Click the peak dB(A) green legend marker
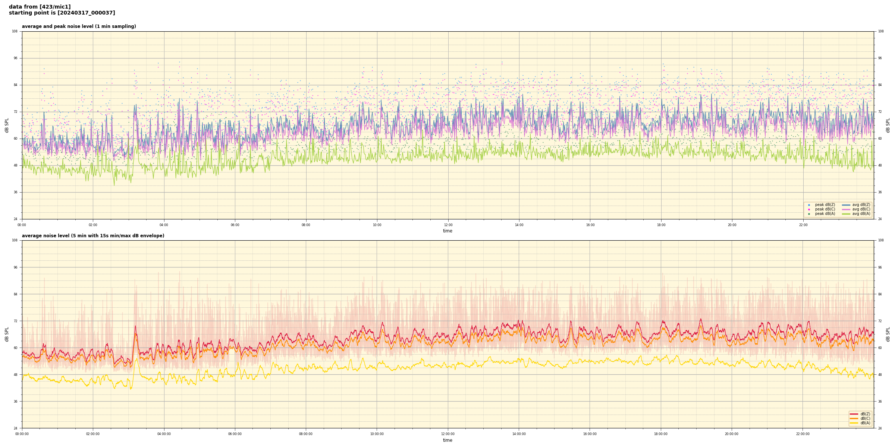 pos(809,214)
